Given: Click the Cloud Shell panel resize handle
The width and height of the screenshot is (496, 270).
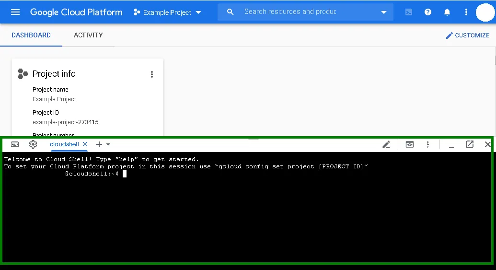Looking at the screenshot, I should (254, 138).
